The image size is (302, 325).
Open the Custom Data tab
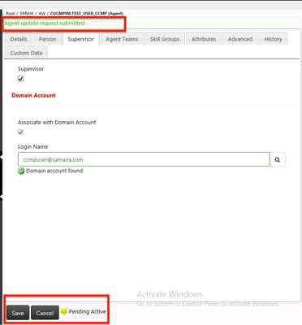[x=26, y=53]
